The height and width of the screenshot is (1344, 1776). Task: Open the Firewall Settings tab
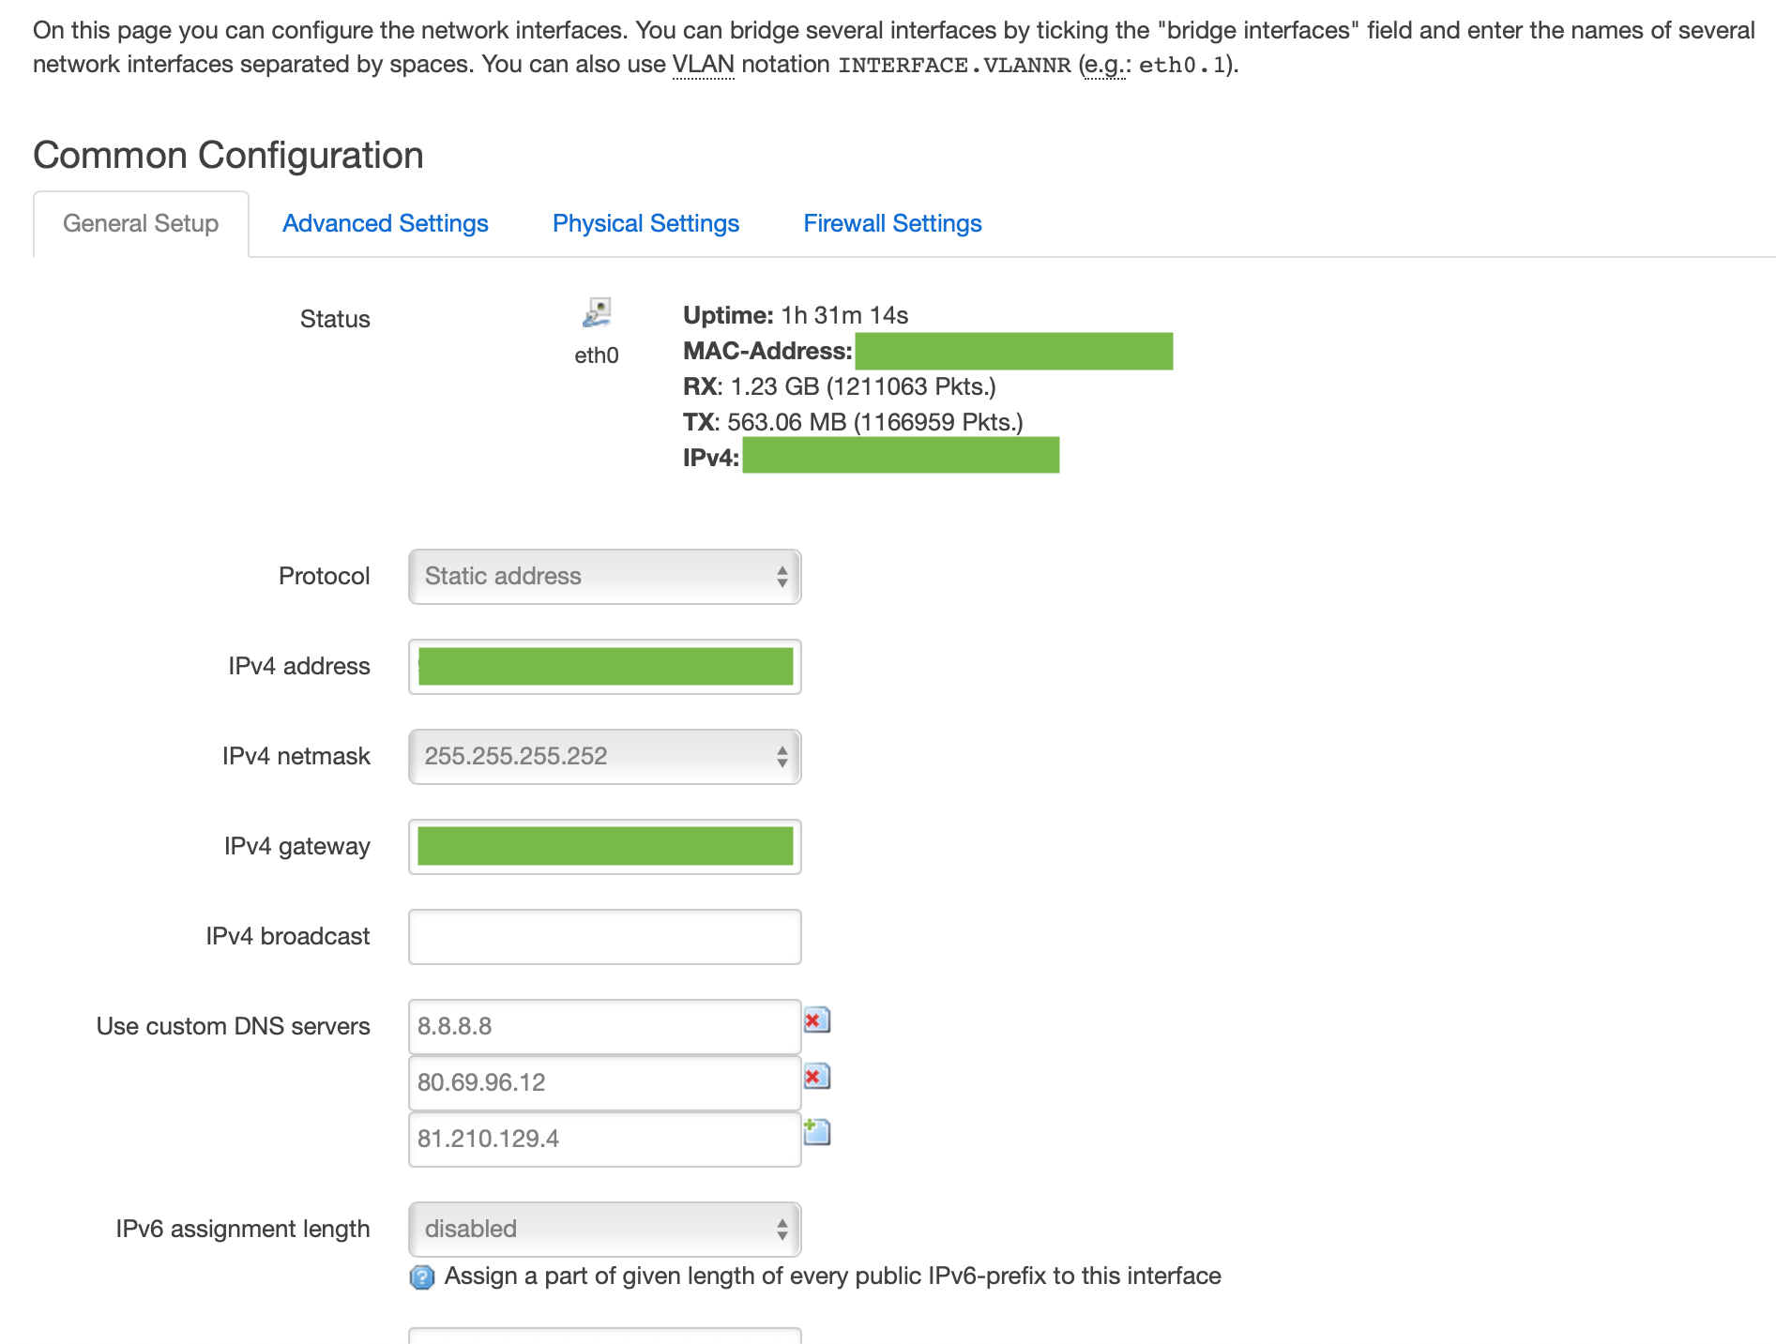(x=891, y=223)
